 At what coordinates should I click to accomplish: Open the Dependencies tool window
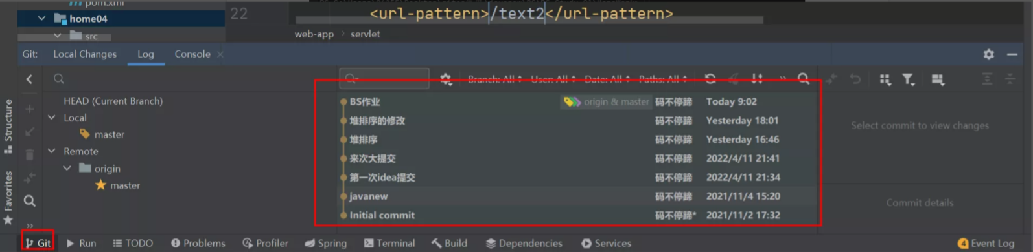(x=524, y=243)
